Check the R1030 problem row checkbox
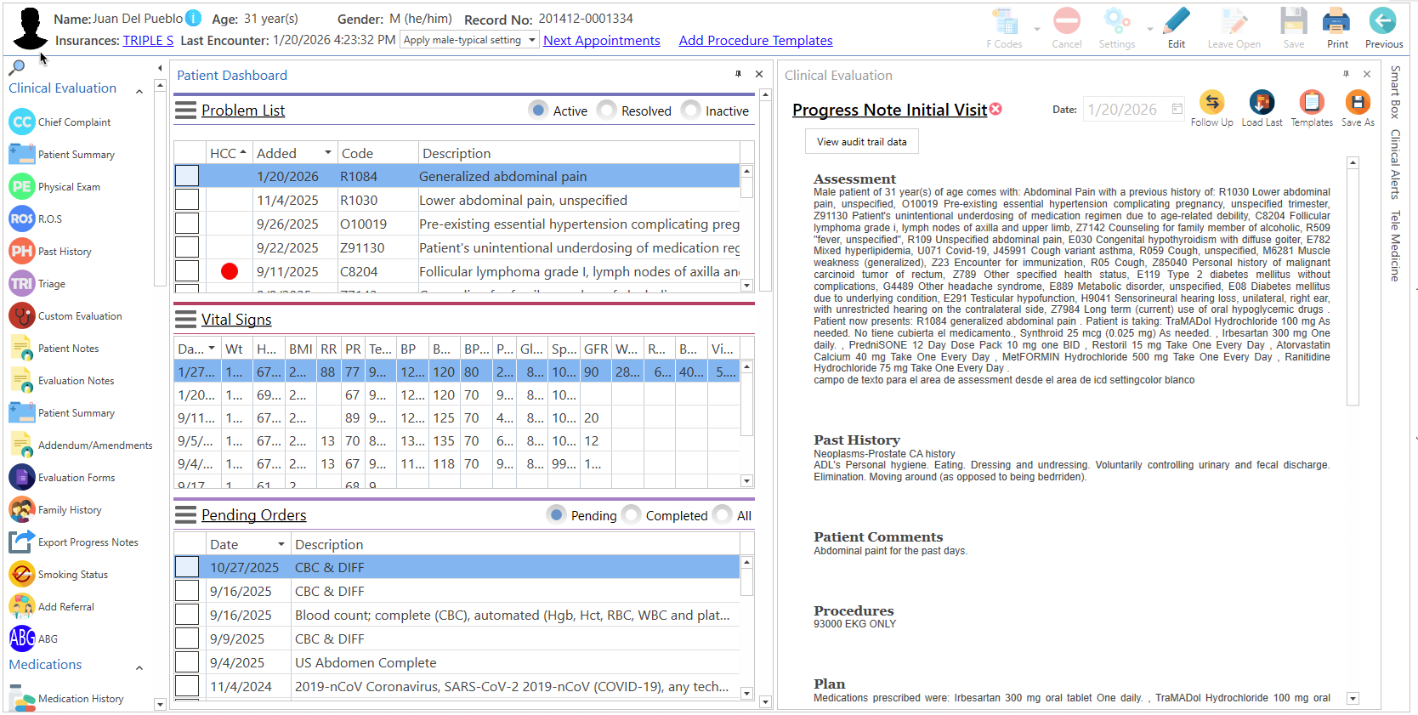The image size is (1418, 715). [187, 200]
